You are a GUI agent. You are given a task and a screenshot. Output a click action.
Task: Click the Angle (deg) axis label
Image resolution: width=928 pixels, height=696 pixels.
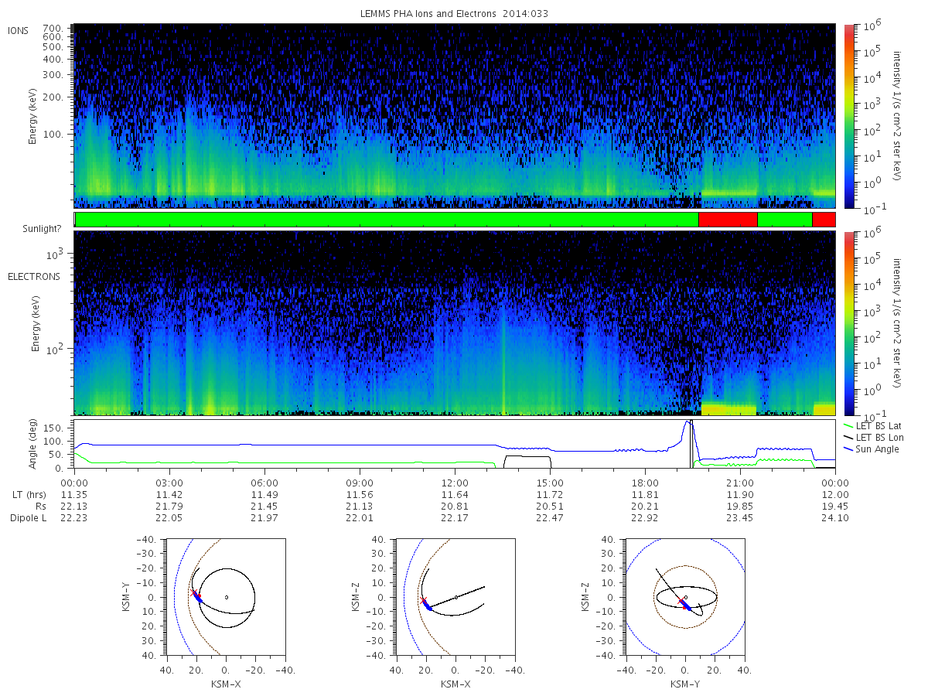[x=36, y=444]
